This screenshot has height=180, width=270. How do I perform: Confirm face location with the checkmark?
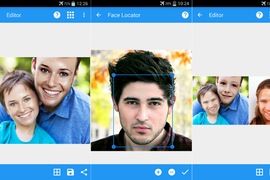pyautogui.click(x=185, y=172)
